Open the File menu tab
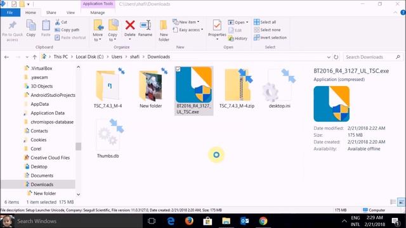406x228 pixels. 10,13
